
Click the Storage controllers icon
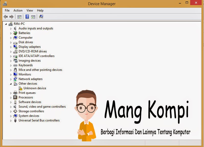pos(15,111)
